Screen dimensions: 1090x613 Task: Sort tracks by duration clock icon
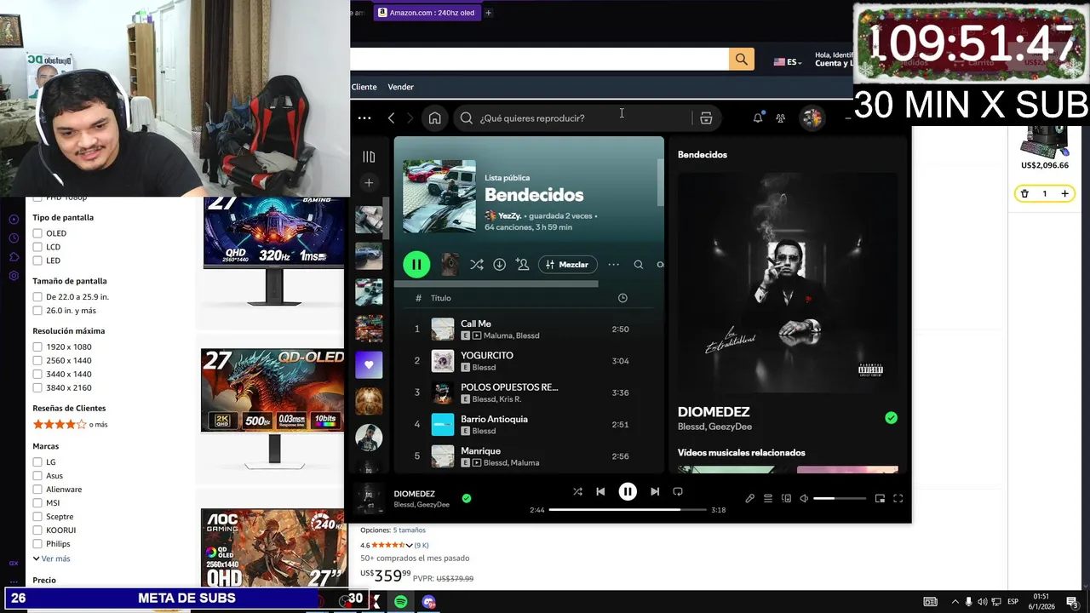pos(622,298)
